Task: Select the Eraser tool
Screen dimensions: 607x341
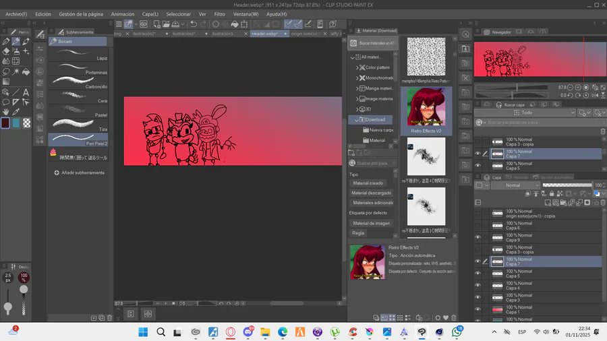Action: click(6, 51)
